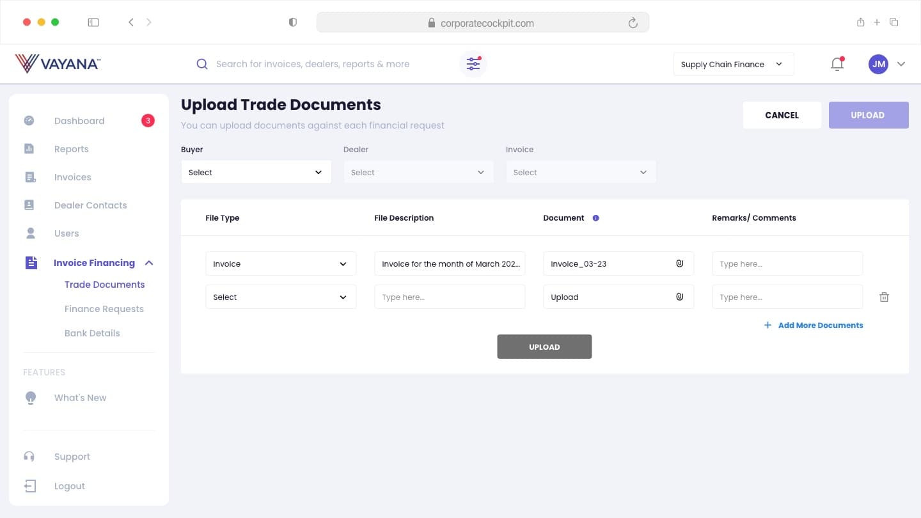921x518 pixels.
Task: Go back in browser history
Action: 131,22
